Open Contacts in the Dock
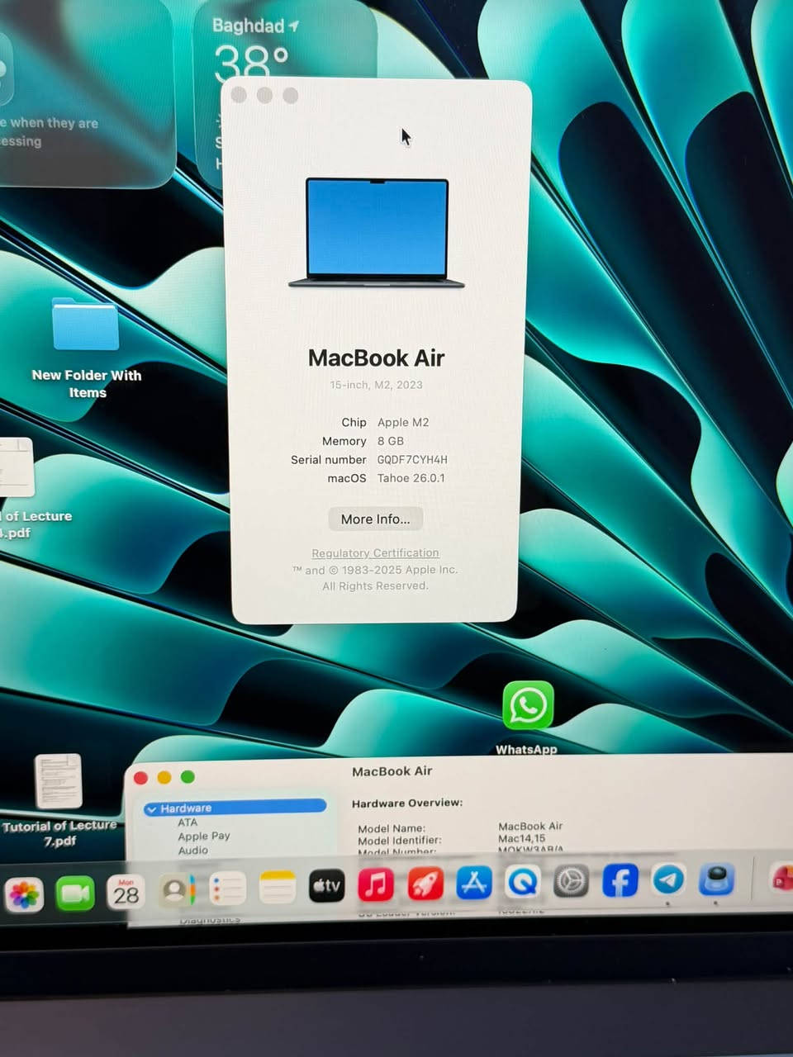This screenshot has width=793, height=1057. coord(176,890)
